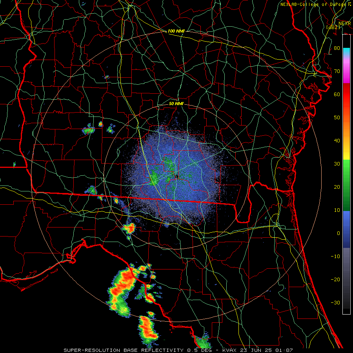This screenshot has height=353, width=353.
Task: Click the "20" value on the color scale
Action: [x=337, y=187]
